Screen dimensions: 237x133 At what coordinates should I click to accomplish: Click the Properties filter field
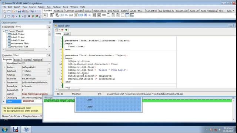click(29, 55)
